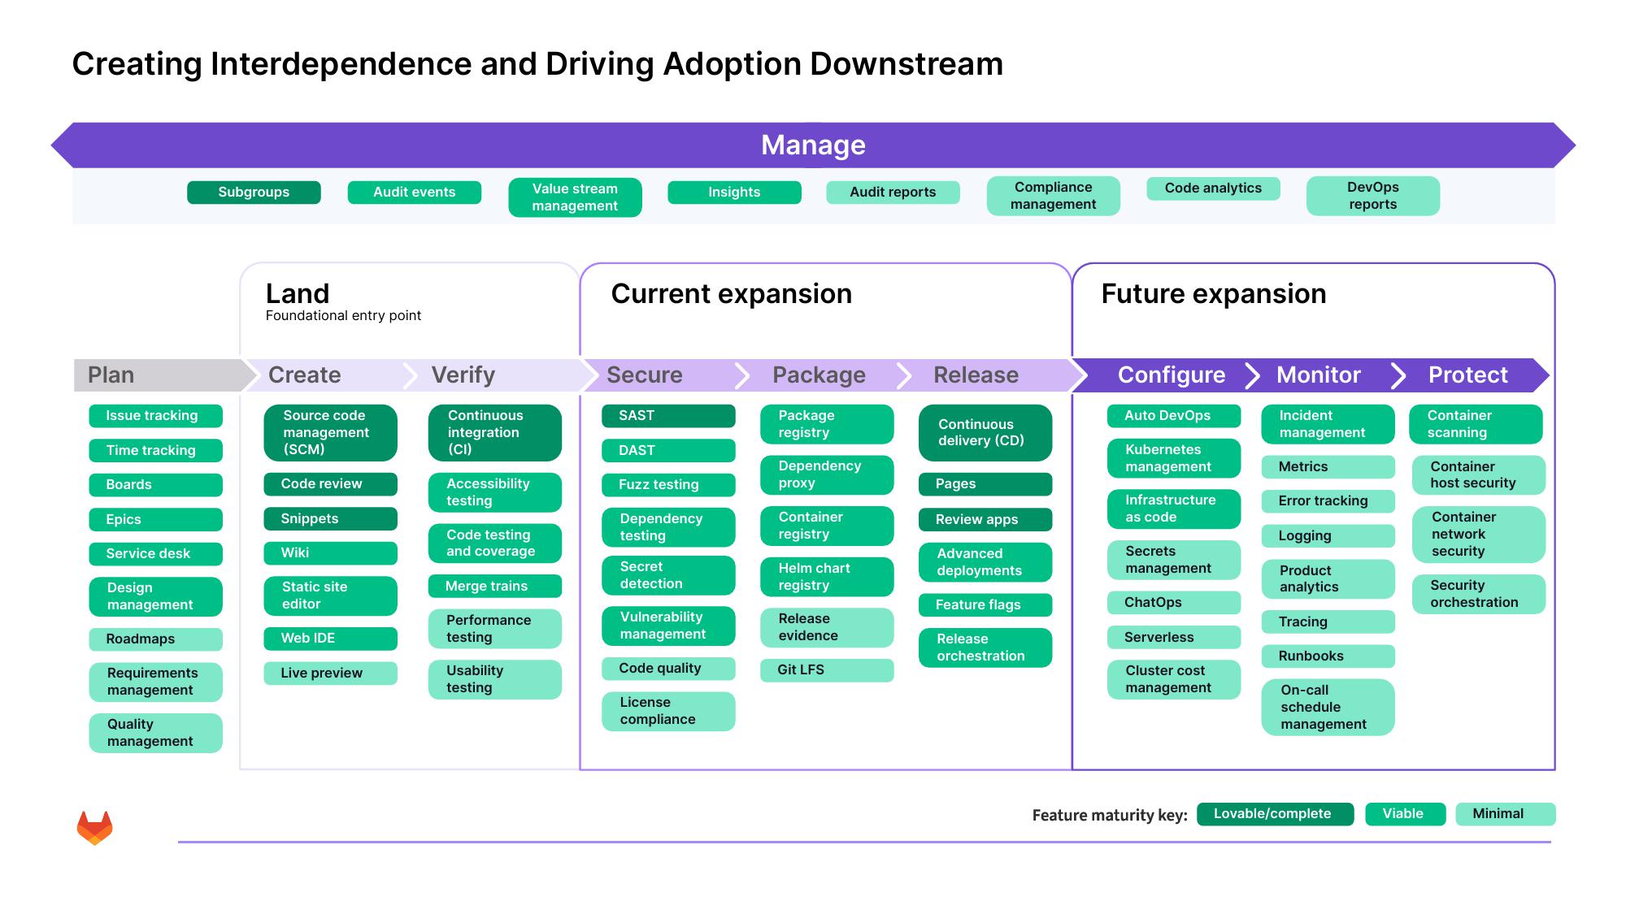Click the Audit reports pill
This screenshot has height=914, width=1626.
(x=893, y=193)
